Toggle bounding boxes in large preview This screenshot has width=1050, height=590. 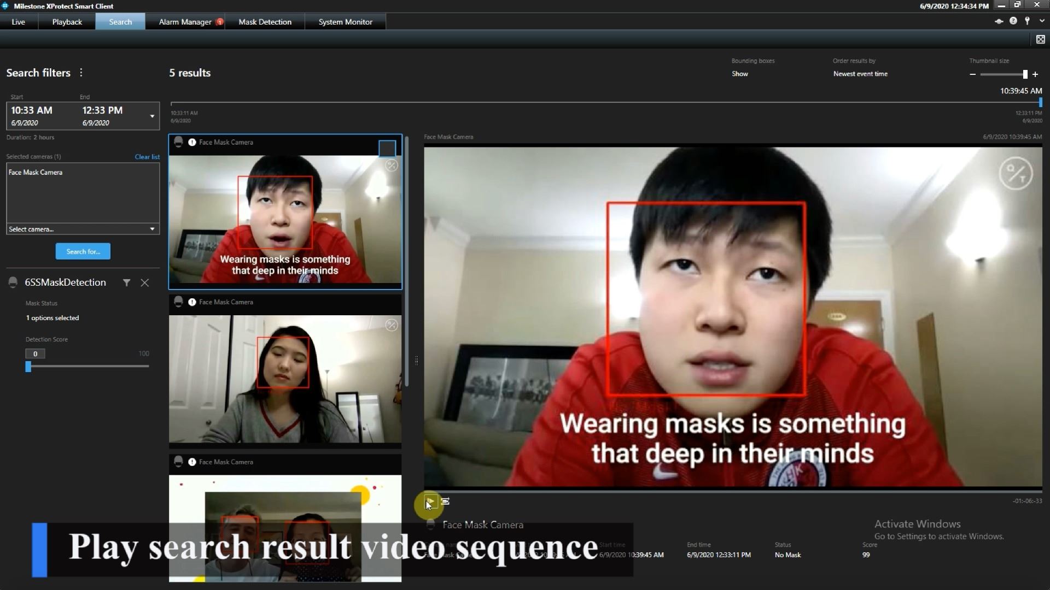(1016, 174)
